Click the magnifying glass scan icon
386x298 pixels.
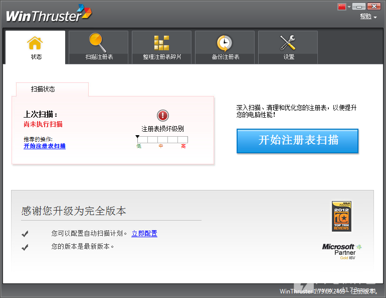pyautogui.click(x=98, y=42)
